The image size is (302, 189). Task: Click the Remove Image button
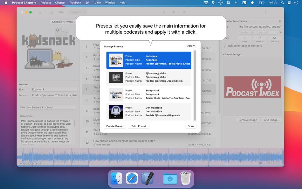pyautogui.click(x=248, y=120)
